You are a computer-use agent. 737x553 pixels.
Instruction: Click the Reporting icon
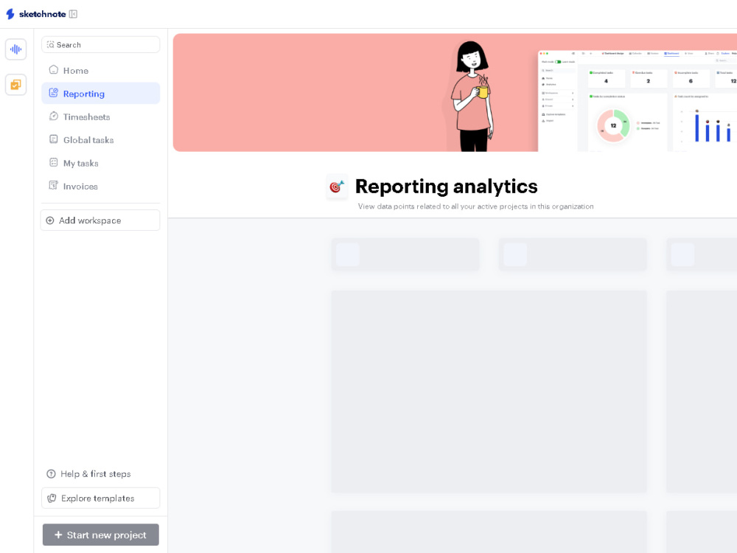click(54, 93)
